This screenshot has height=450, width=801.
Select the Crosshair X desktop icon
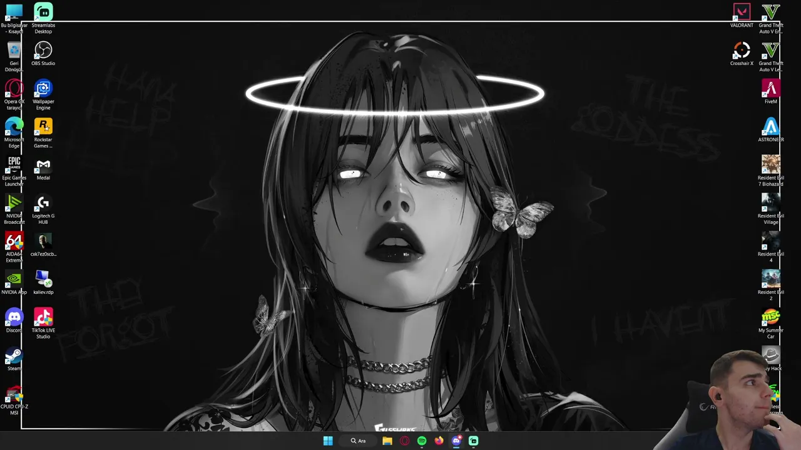click(x=742, y=50)
